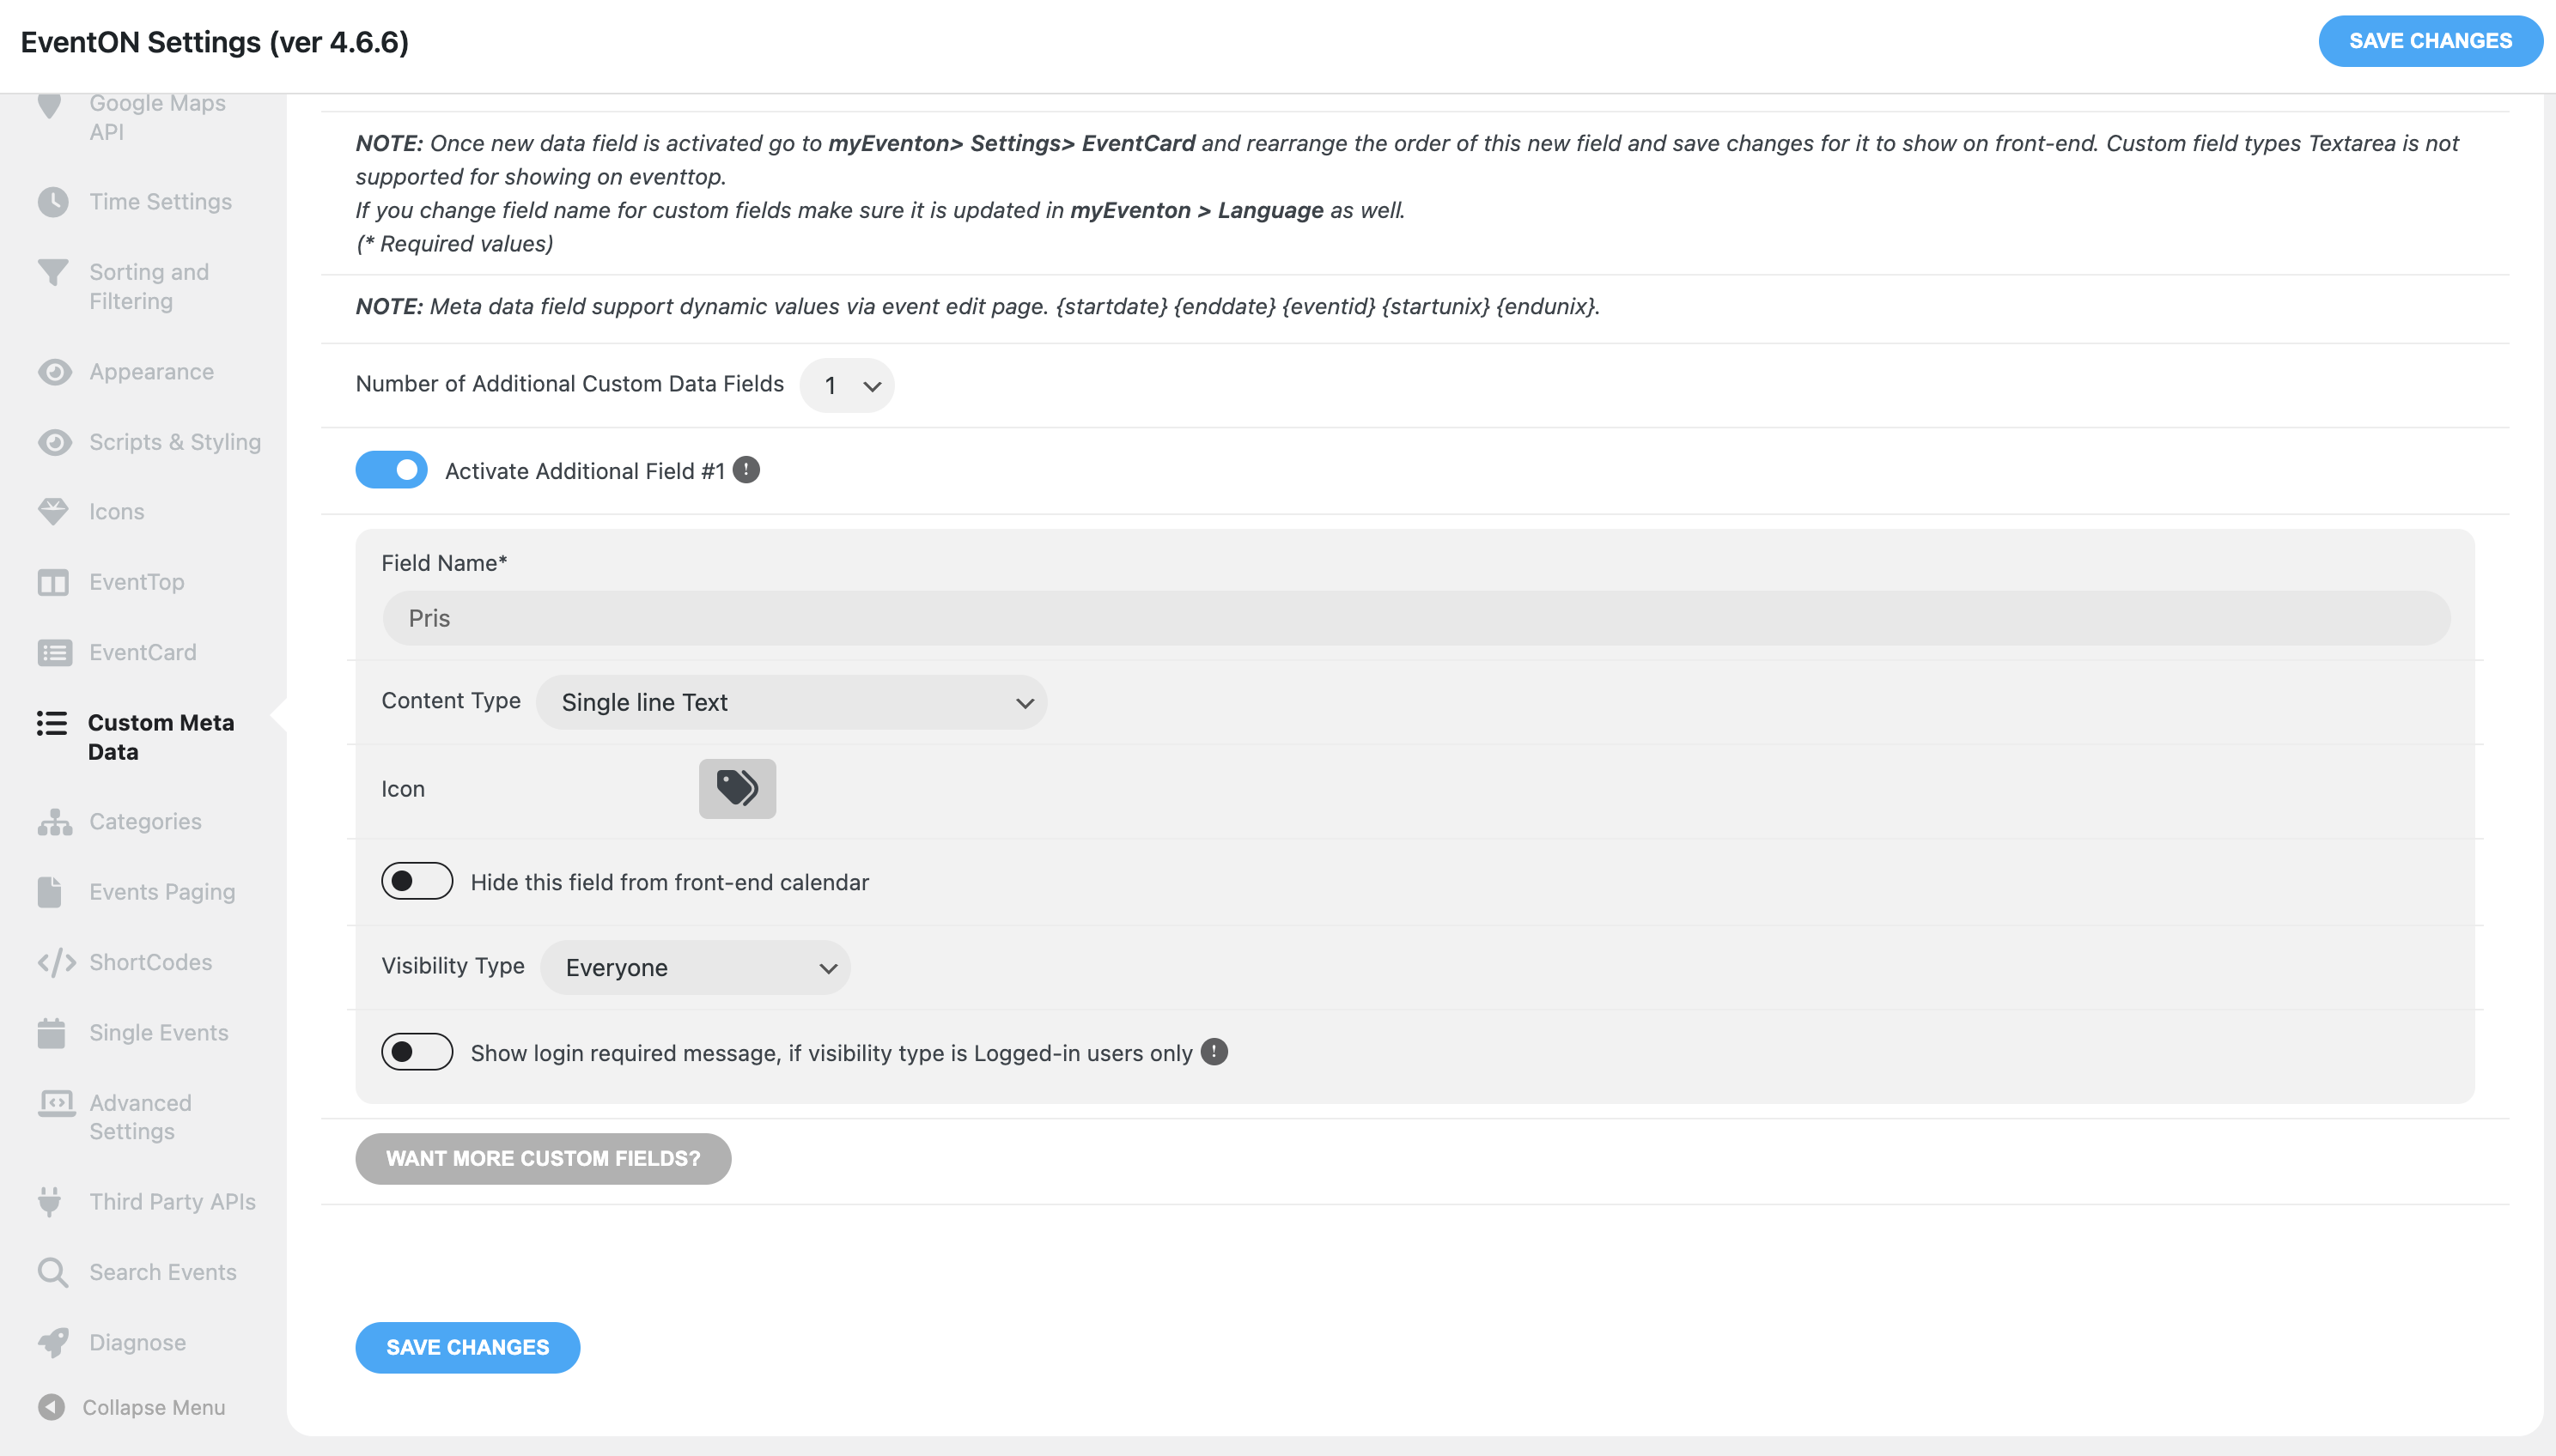Viewport: 2556px width, 1456px height.
Task: Click info icon beside Activate Additional Field #1
Action: pyautogui.click(x=746, y=470)
